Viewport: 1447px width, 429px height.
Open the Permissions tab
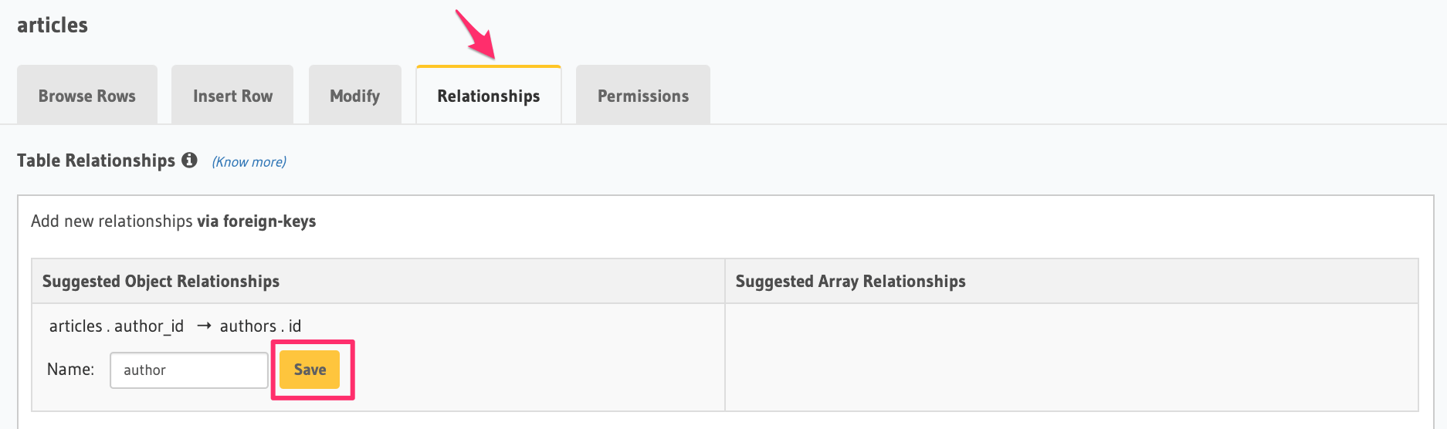point(643,96)
